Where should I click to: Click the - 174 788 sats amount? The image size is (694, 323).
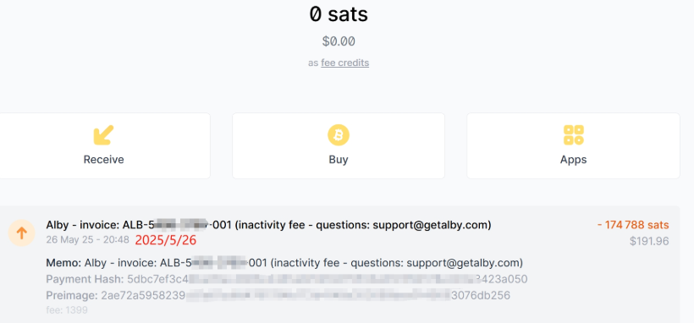(633, 225)
